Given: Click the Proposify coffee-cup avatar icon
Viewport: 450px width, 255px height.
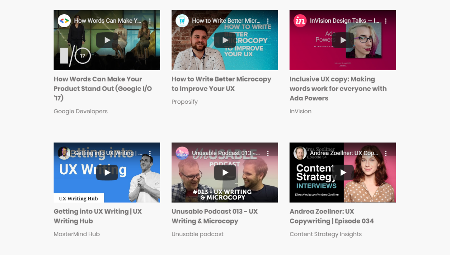Looking at the screenshot, I should pos(182,21).
